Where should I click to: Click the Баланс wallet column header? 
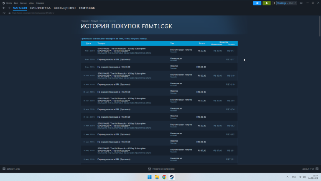[x=231, y=44]
